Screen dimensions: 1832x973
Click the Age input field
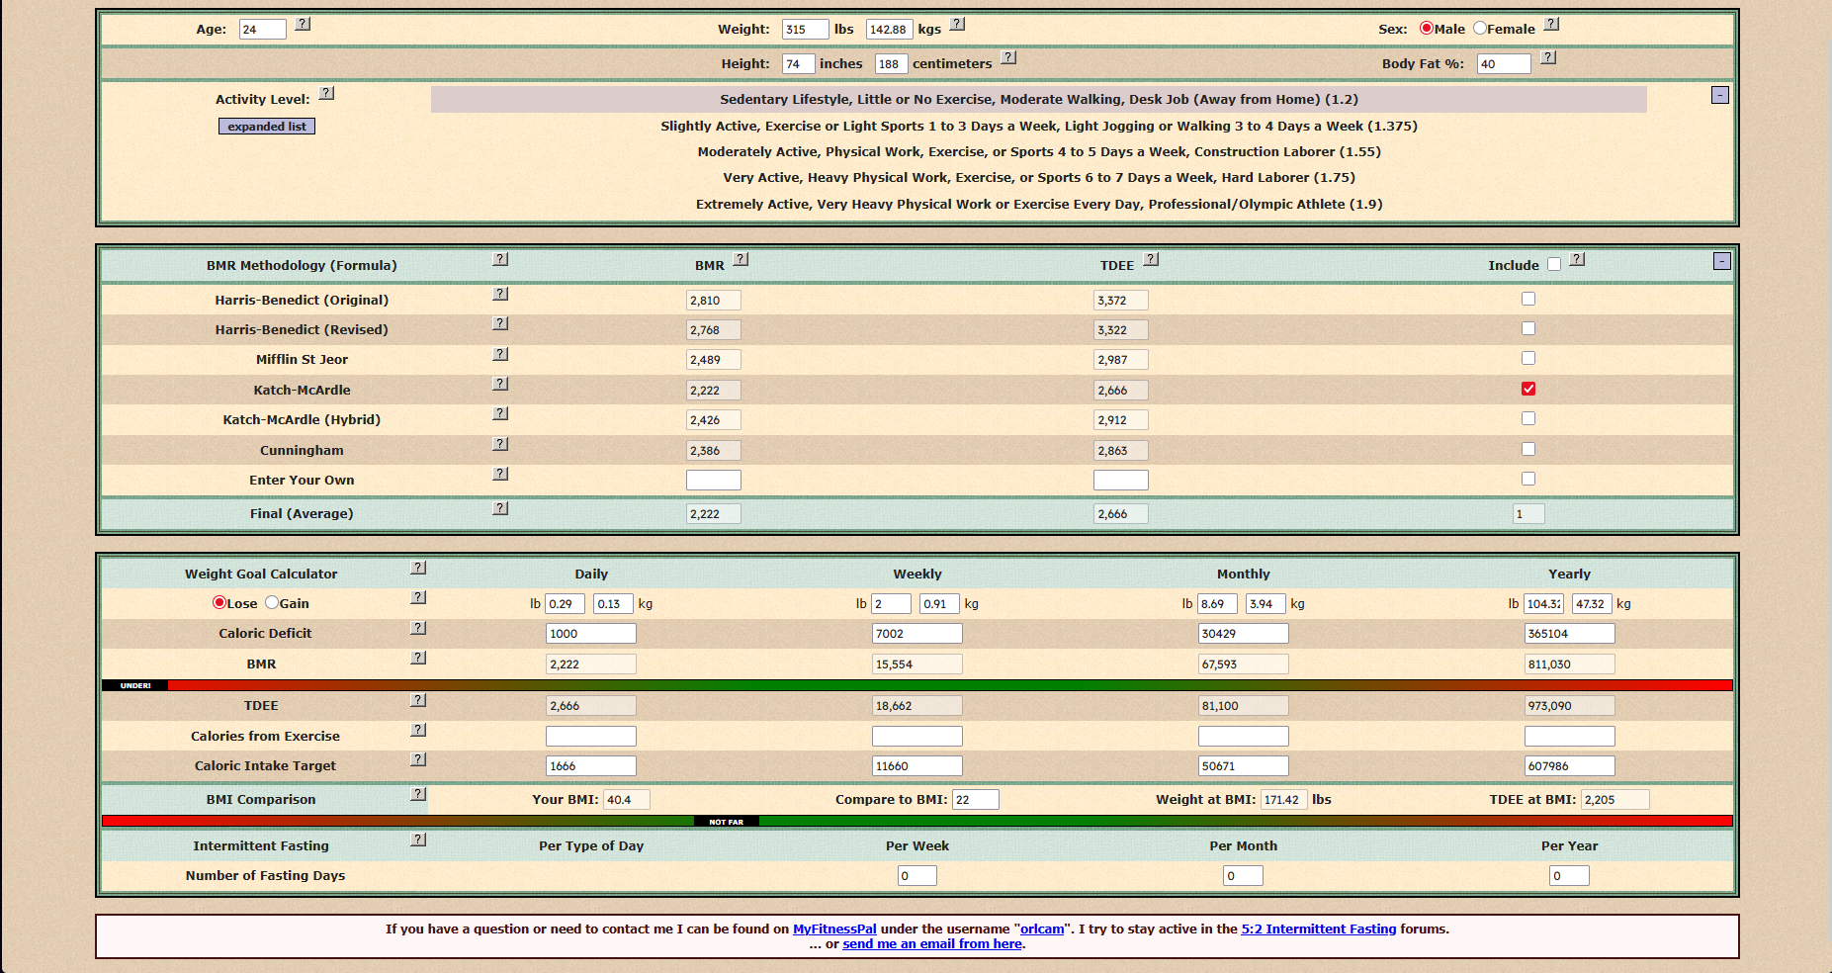click(x=263, y=30)
